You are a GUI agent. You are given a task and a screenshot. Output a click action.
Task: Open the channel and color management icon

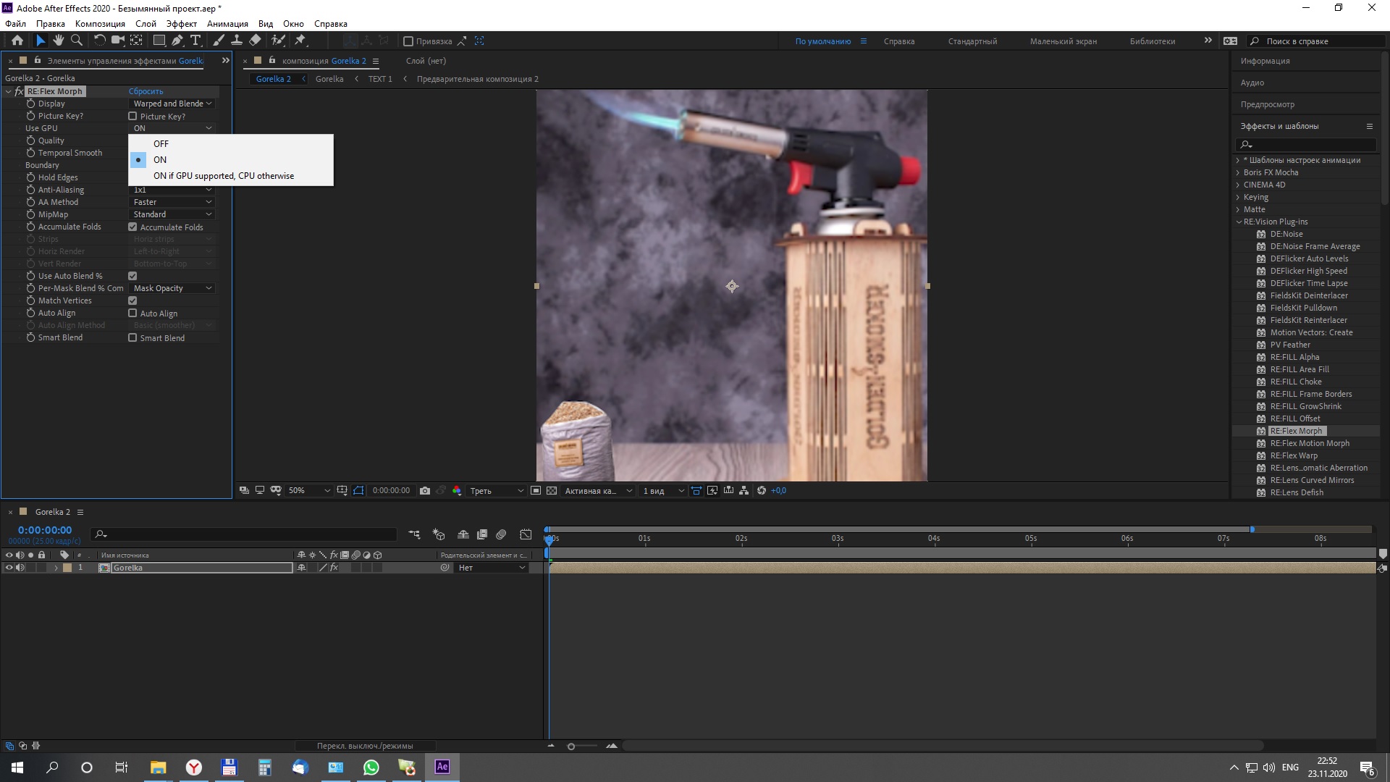(x=457, y=490)
